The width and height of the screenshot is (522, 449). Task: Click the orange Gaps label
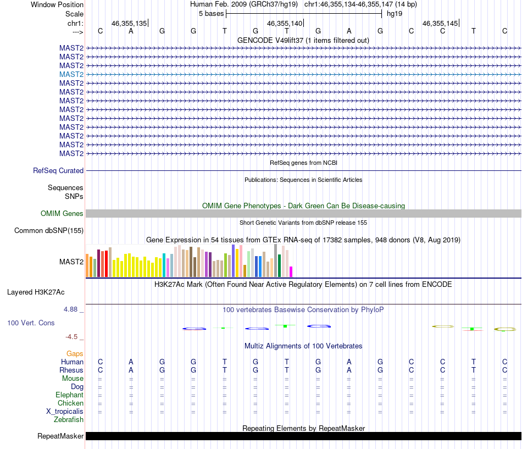75,353
